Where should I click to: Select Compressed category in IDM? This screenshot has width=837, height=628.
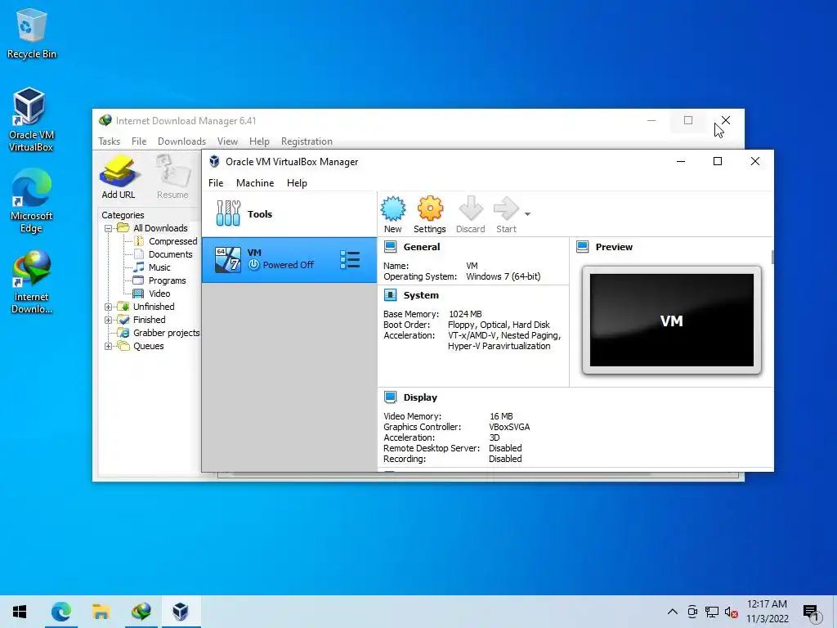(x=173, y=241)
